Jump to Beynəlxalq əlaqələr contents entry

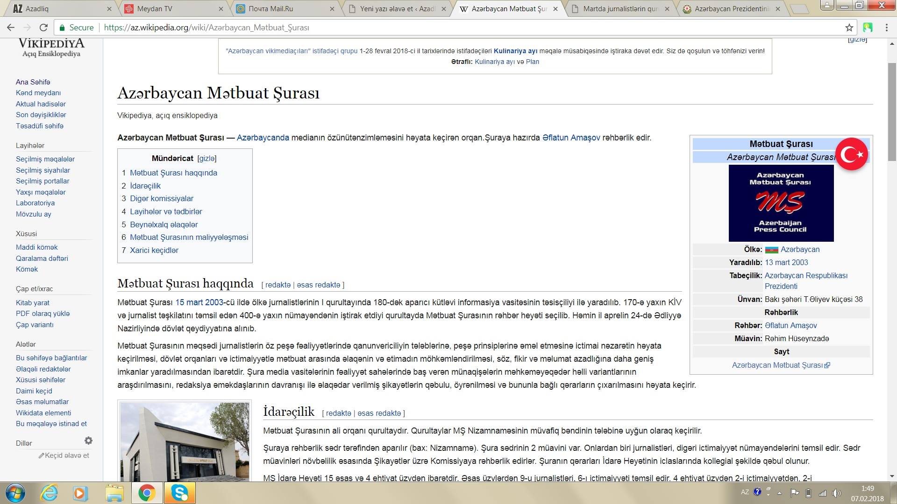tap(164, 224)
